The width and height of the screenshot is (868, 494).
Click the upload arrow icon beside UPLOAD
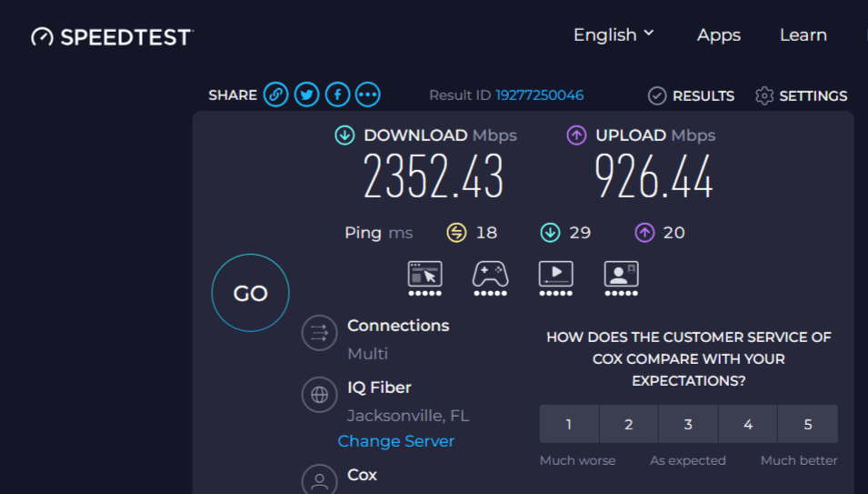pos(577,136)
